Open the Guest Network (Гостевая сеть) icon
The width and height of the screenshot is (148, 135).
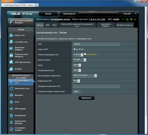[x=11, y=42]
